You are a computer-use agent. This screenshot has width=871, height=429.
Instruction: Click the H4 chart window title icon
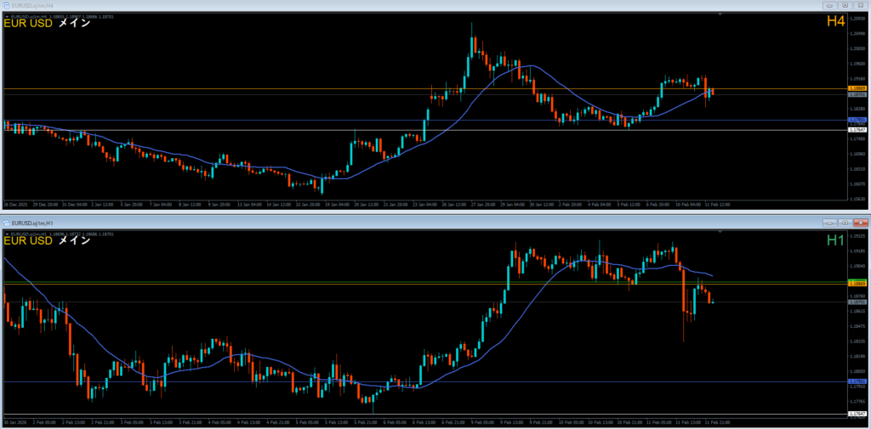pyautogui.click(x=6, y=4)
